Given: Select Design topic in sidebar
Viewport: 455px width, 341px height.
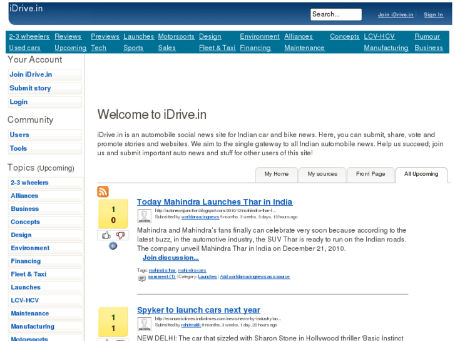Looking at the screenshot, I should click(46, 235).
